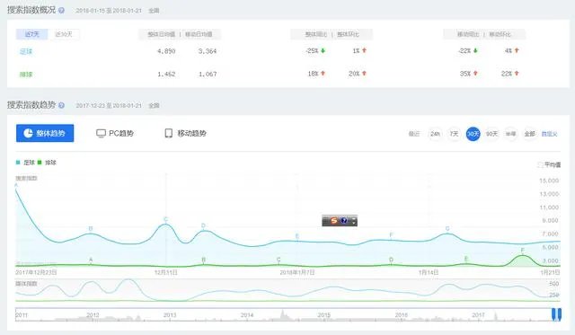Click the 媒体指数 mini chart label
Viewport: 575px width, 335px height.
[26, 283]
